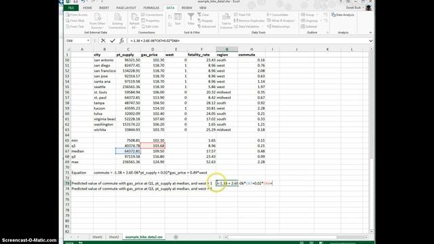Click the Equation text cell in row 71
Screen dimensions: 434x244
coord(79,173)
